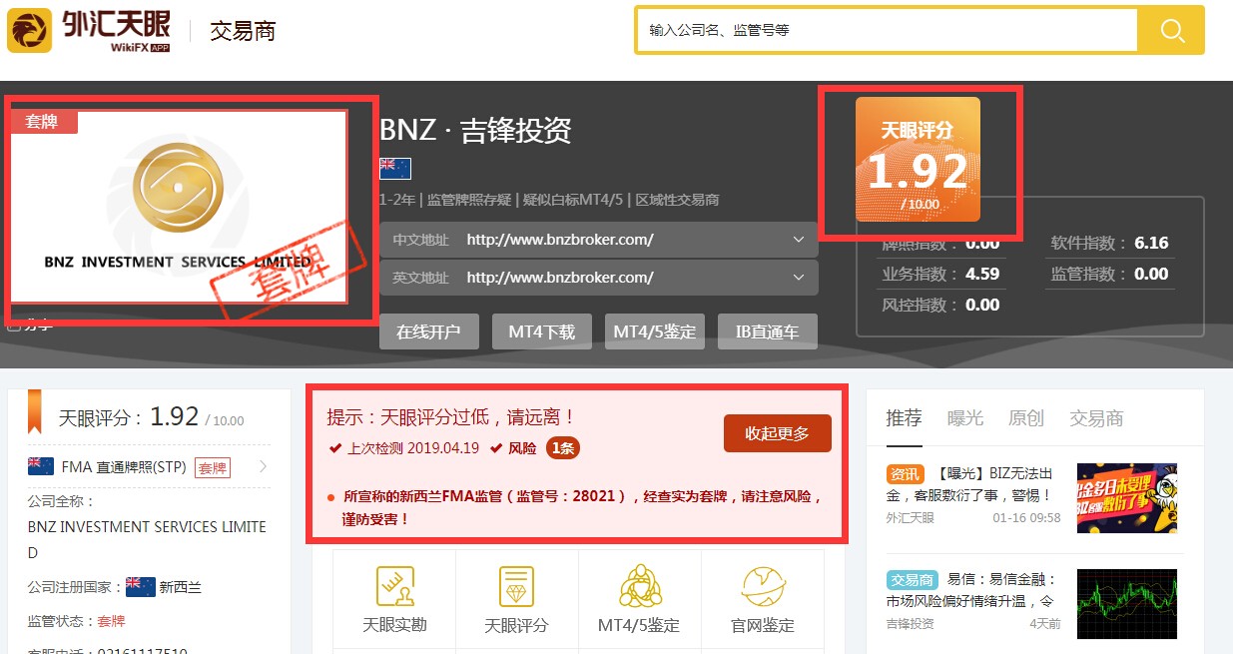
Task: Expand the 中文地址 URL dropdown
Action: pos(798,240)
